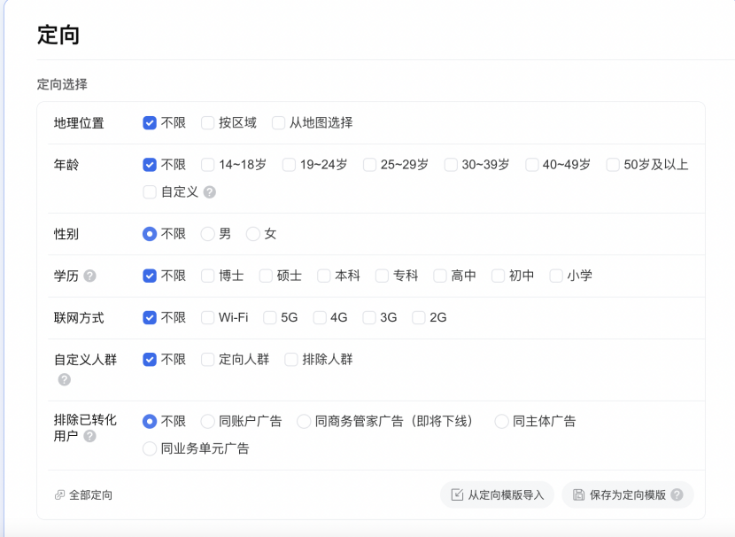
Task: Click help icon beside 排除已转化用户
Action: [89, 436]
